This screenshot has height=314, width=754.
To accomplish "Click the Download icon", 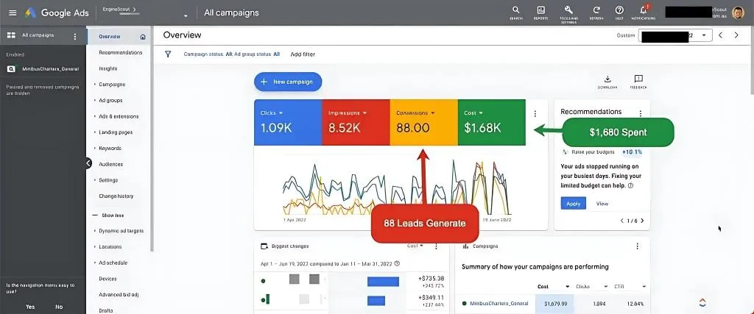I will click(607, 79).
